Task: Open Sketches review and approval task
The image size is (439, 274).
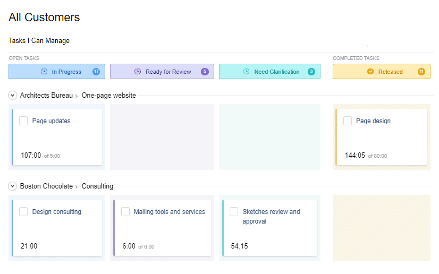Action: [x=271, y=217]
